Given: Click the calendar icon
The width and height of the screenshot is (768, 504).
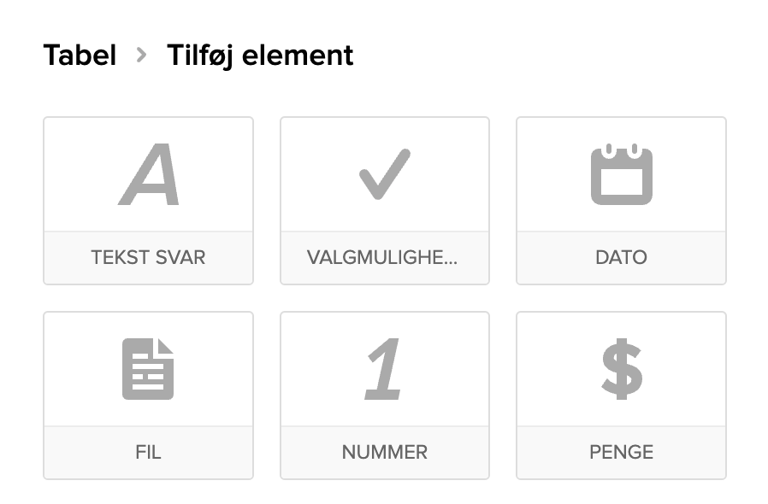Looking at the screenshot, I should coord(621,175).
